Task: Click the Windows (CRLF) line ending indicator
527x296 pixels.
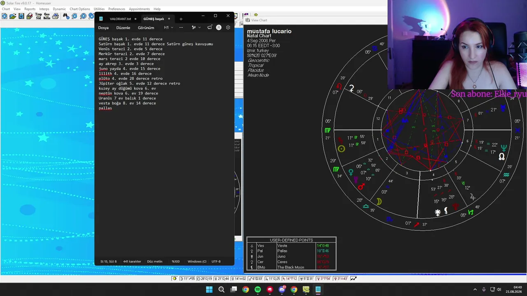Action: click(x=197, y=261)
